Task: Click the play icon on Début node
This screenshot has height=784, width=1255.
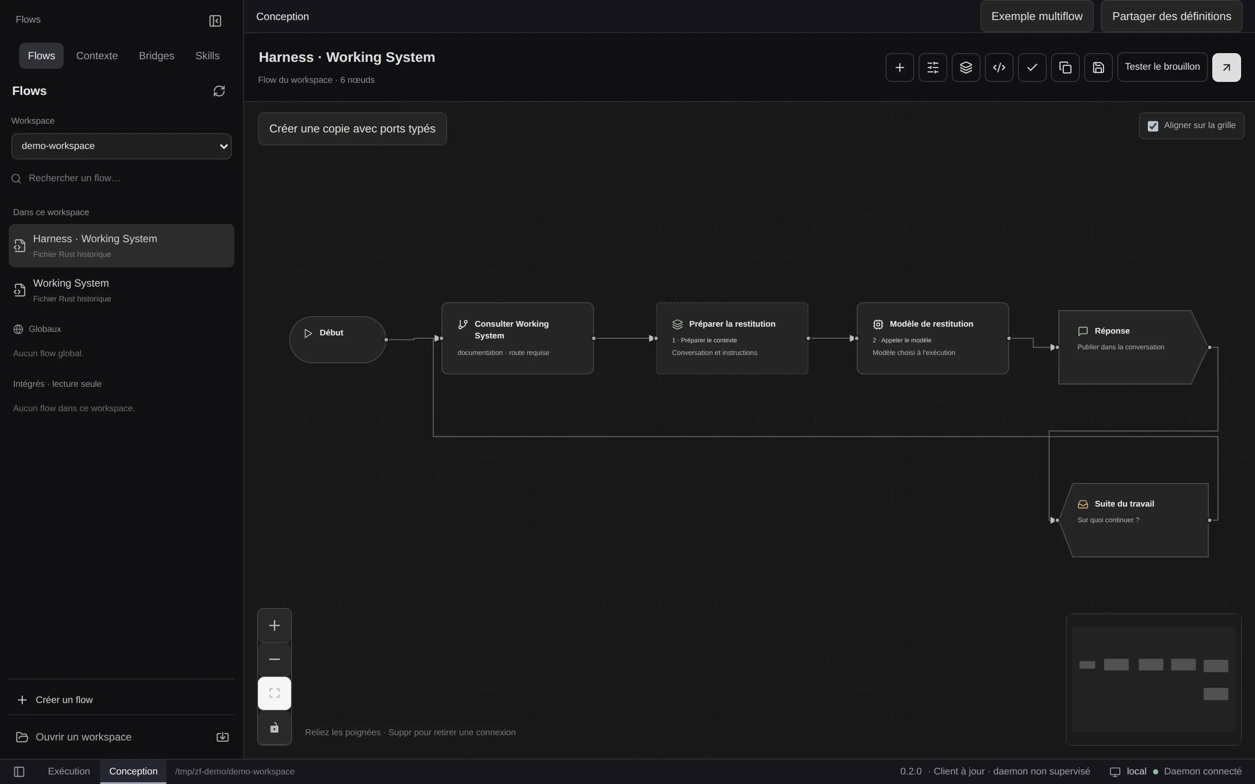Action: 308,333
